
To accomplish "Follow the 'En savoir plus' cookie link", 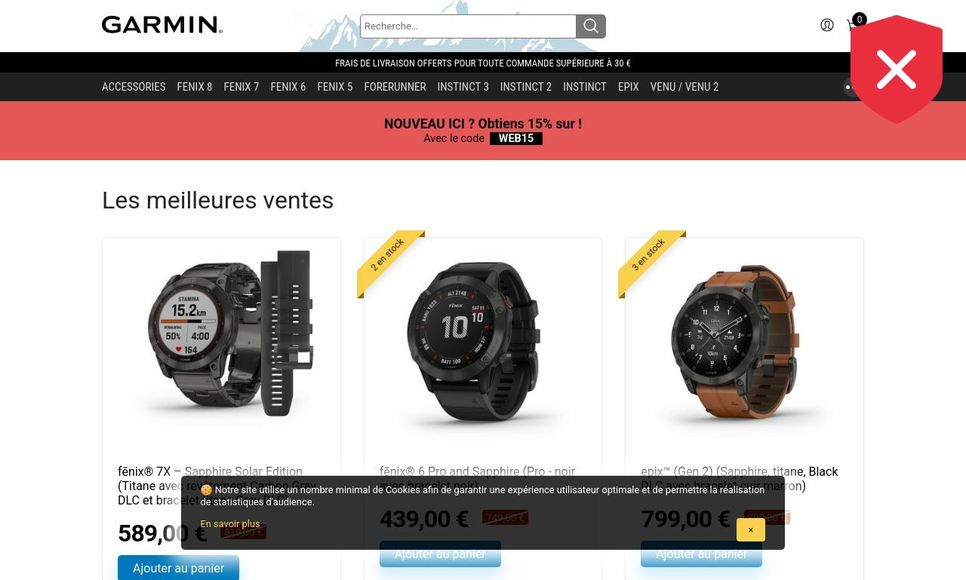I will tap(230, 524).
